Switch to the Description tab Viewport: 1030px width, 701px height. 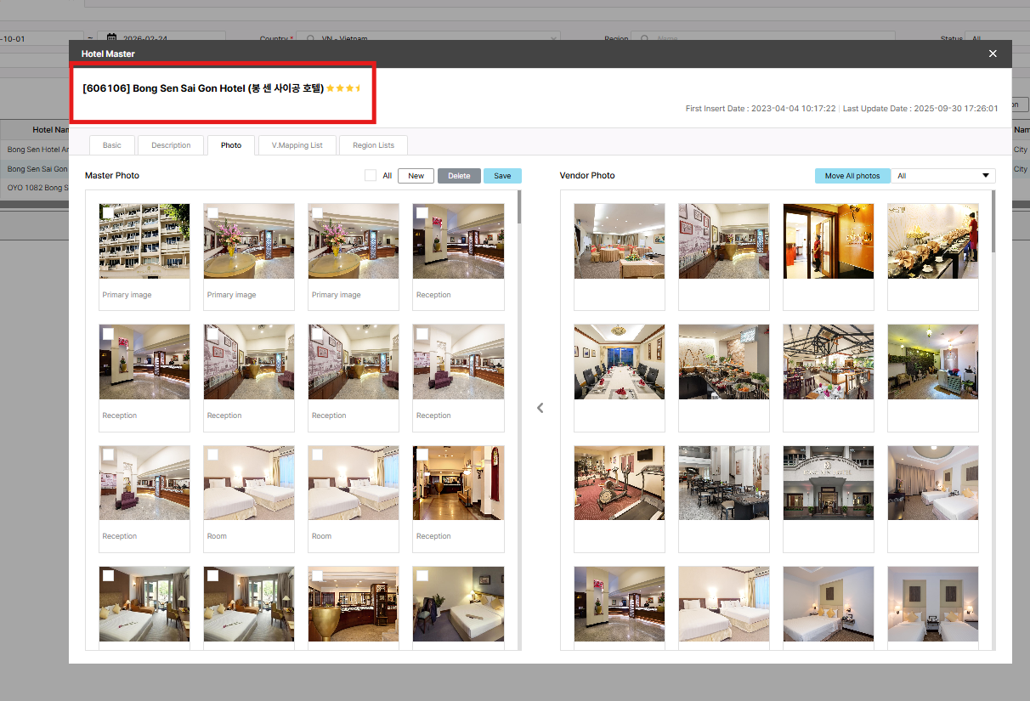pos(171,145)
